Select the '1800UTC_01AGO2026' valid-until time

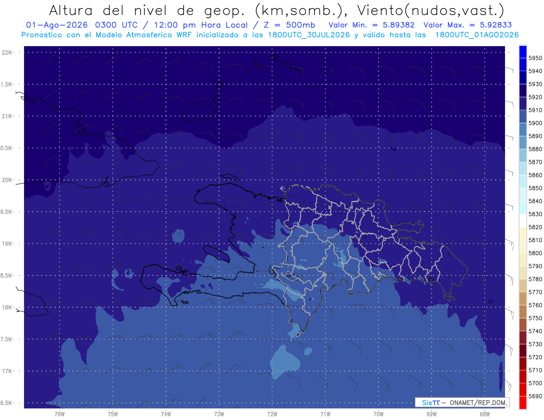[477, 35]
